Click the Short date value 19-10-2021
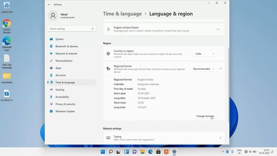Screen dimensions: 277x156 (143, 94)
